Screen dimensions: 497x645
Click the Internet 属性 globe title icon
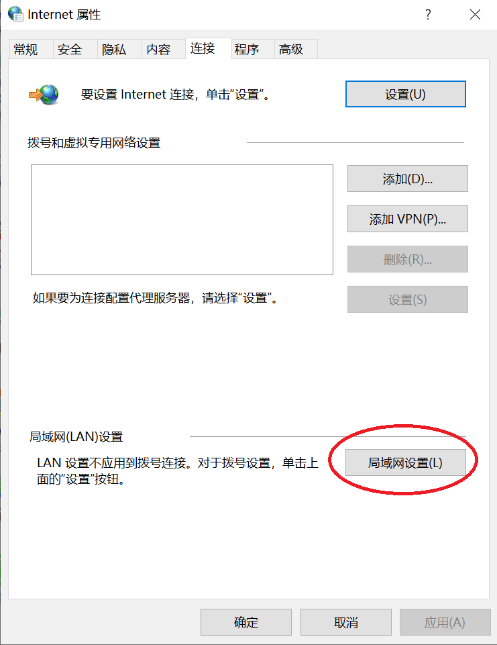click(15, 14)
